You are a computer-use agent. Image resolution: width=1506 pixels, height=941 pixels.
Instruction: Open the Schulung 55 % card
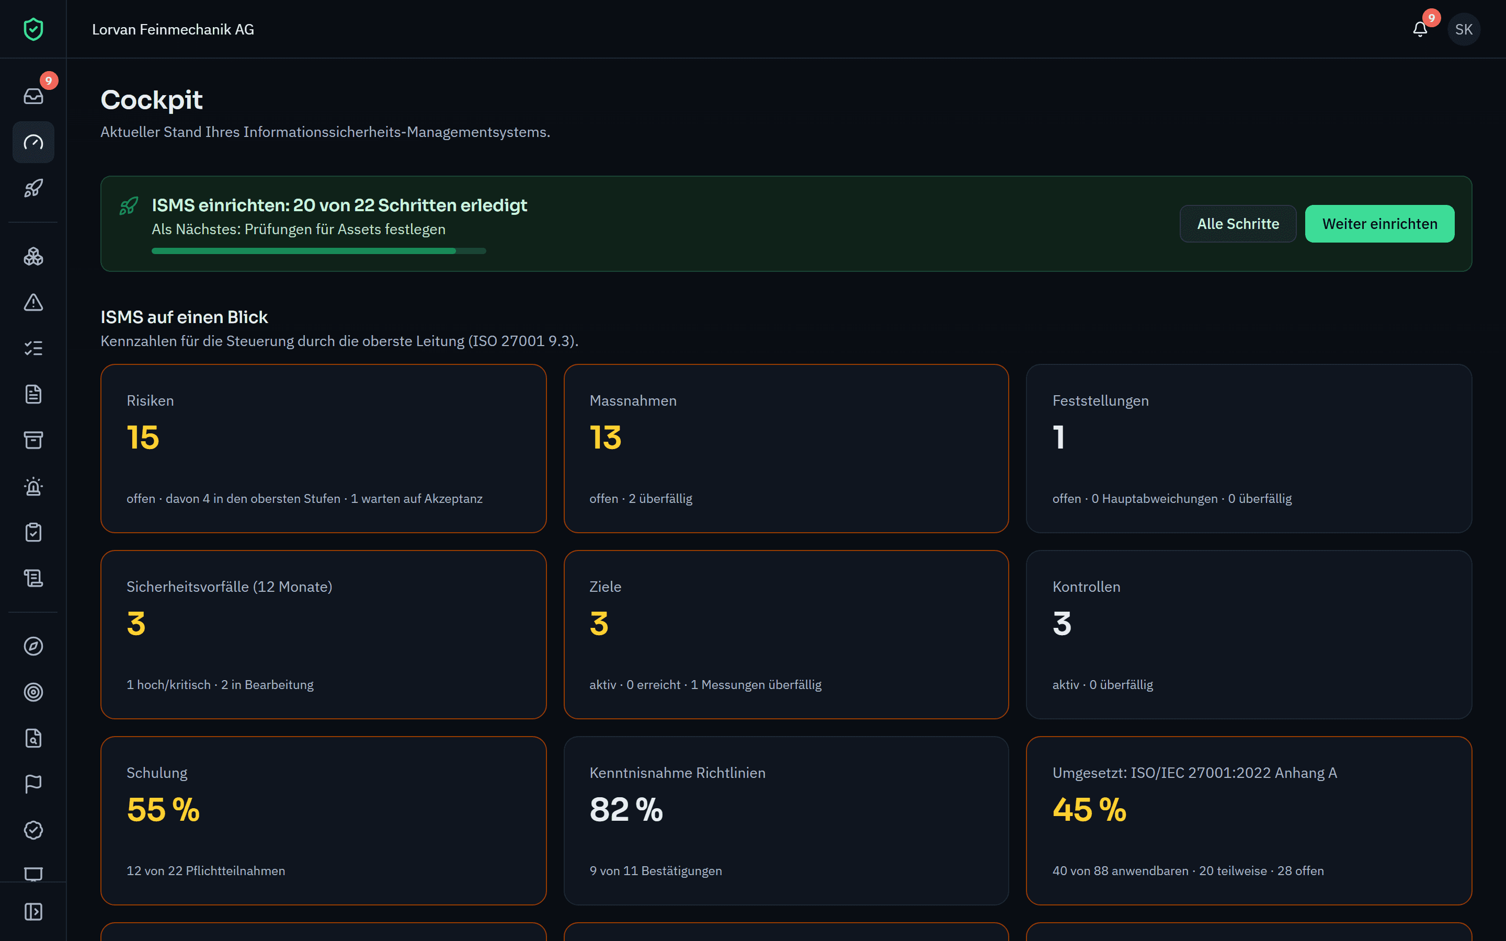coord(324,820)
